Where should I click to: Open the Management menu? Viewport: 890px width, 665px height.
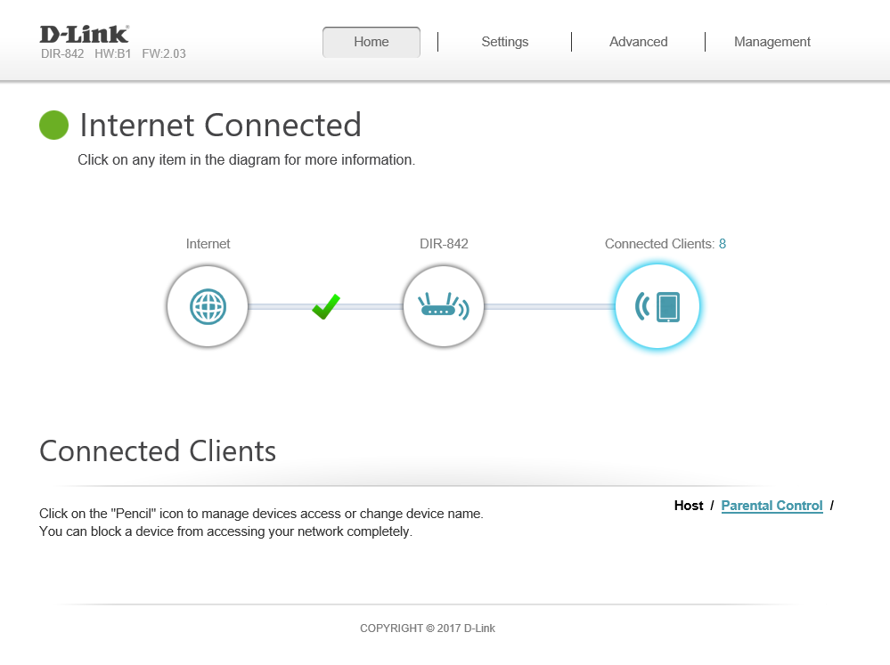[x=772, y=42]
